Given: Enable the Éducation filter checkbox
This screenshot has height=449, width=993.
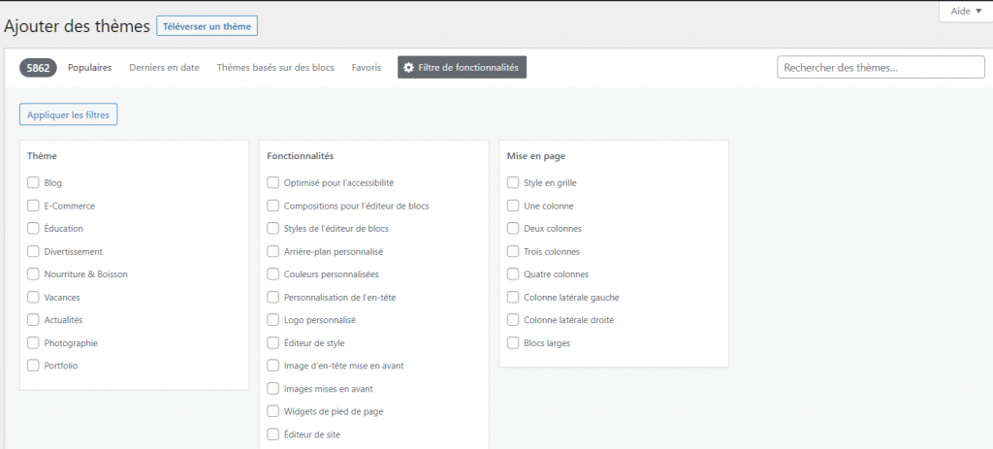Looking at the screenshot, I should [x=33, y=228].
